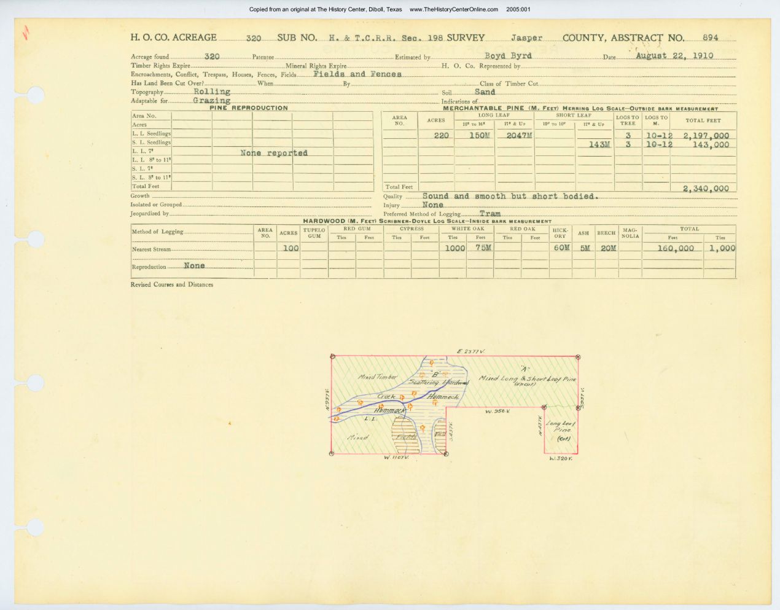The width and height of the screenshot is (780, 610).
Task: Select white oak feet '75M'
Action: click(x=483, y=248)
